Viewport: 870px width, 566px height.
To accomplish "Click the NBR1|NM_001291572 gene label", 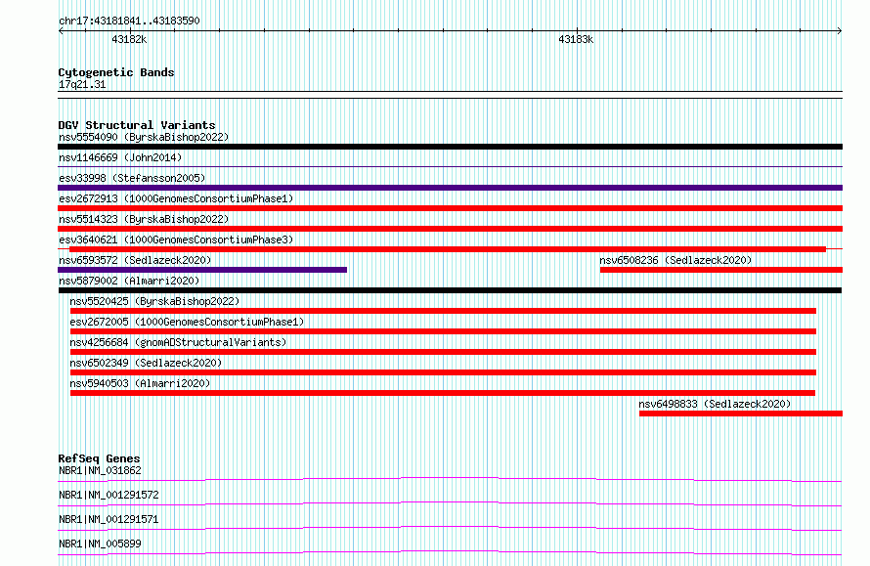I will coord(109,495).
